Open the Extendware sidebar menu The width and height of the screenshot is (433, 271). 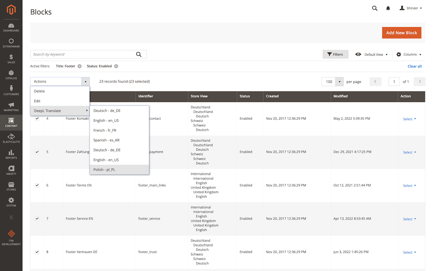click(x=11, y=43)
